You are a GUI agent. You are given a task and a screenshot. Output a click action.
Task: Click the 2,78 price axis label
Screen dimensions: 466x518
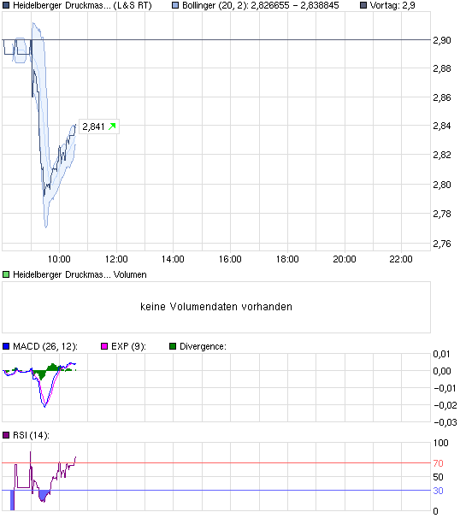(442, 214)
